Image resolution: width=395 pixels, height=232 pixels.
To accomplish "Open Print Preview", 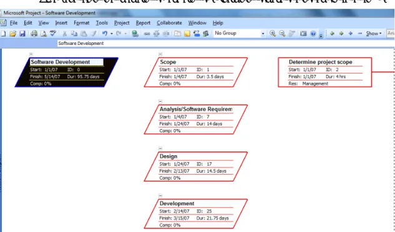I will pos(44,33).
